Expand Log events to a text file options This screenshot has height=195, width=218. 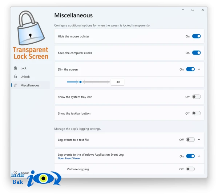pyautogui.click(x=199, y=140)
